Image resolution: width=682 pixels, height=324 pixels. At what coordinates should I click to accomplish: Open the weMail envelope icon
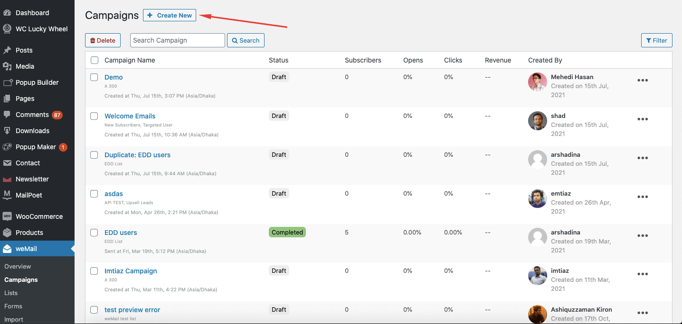point(7,248)
